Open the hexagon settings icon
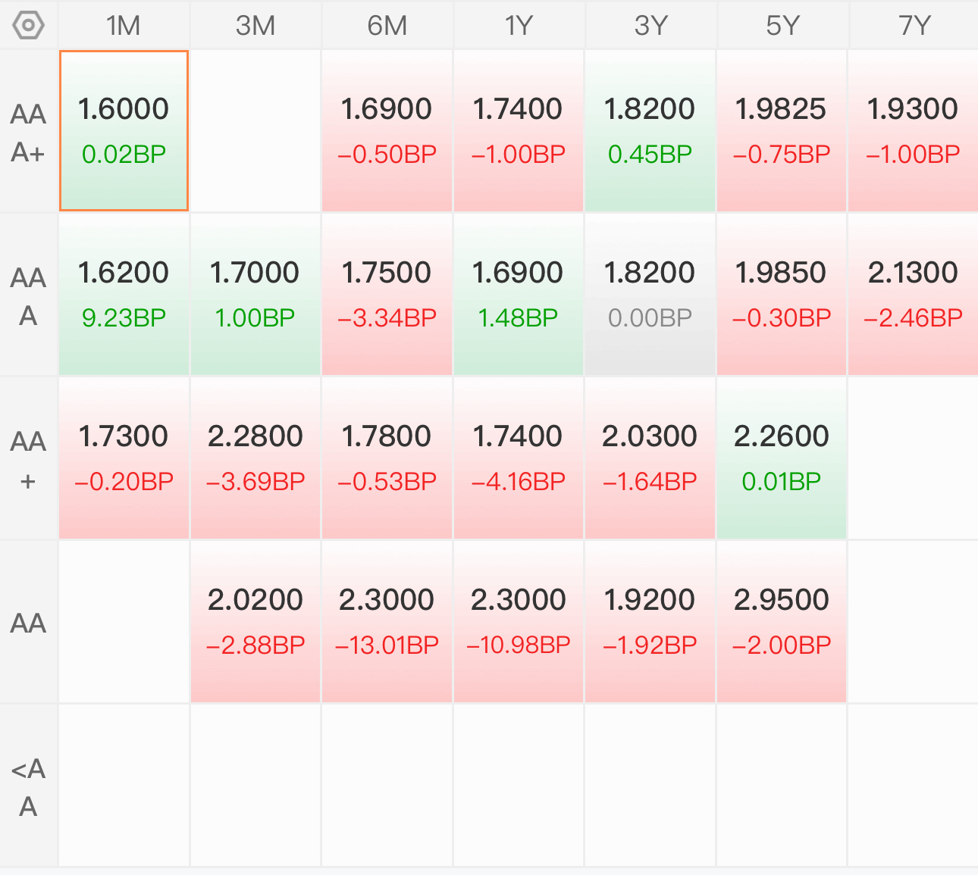Image resolution: width=978 pixels, height=875 pixels. [28, 25]
